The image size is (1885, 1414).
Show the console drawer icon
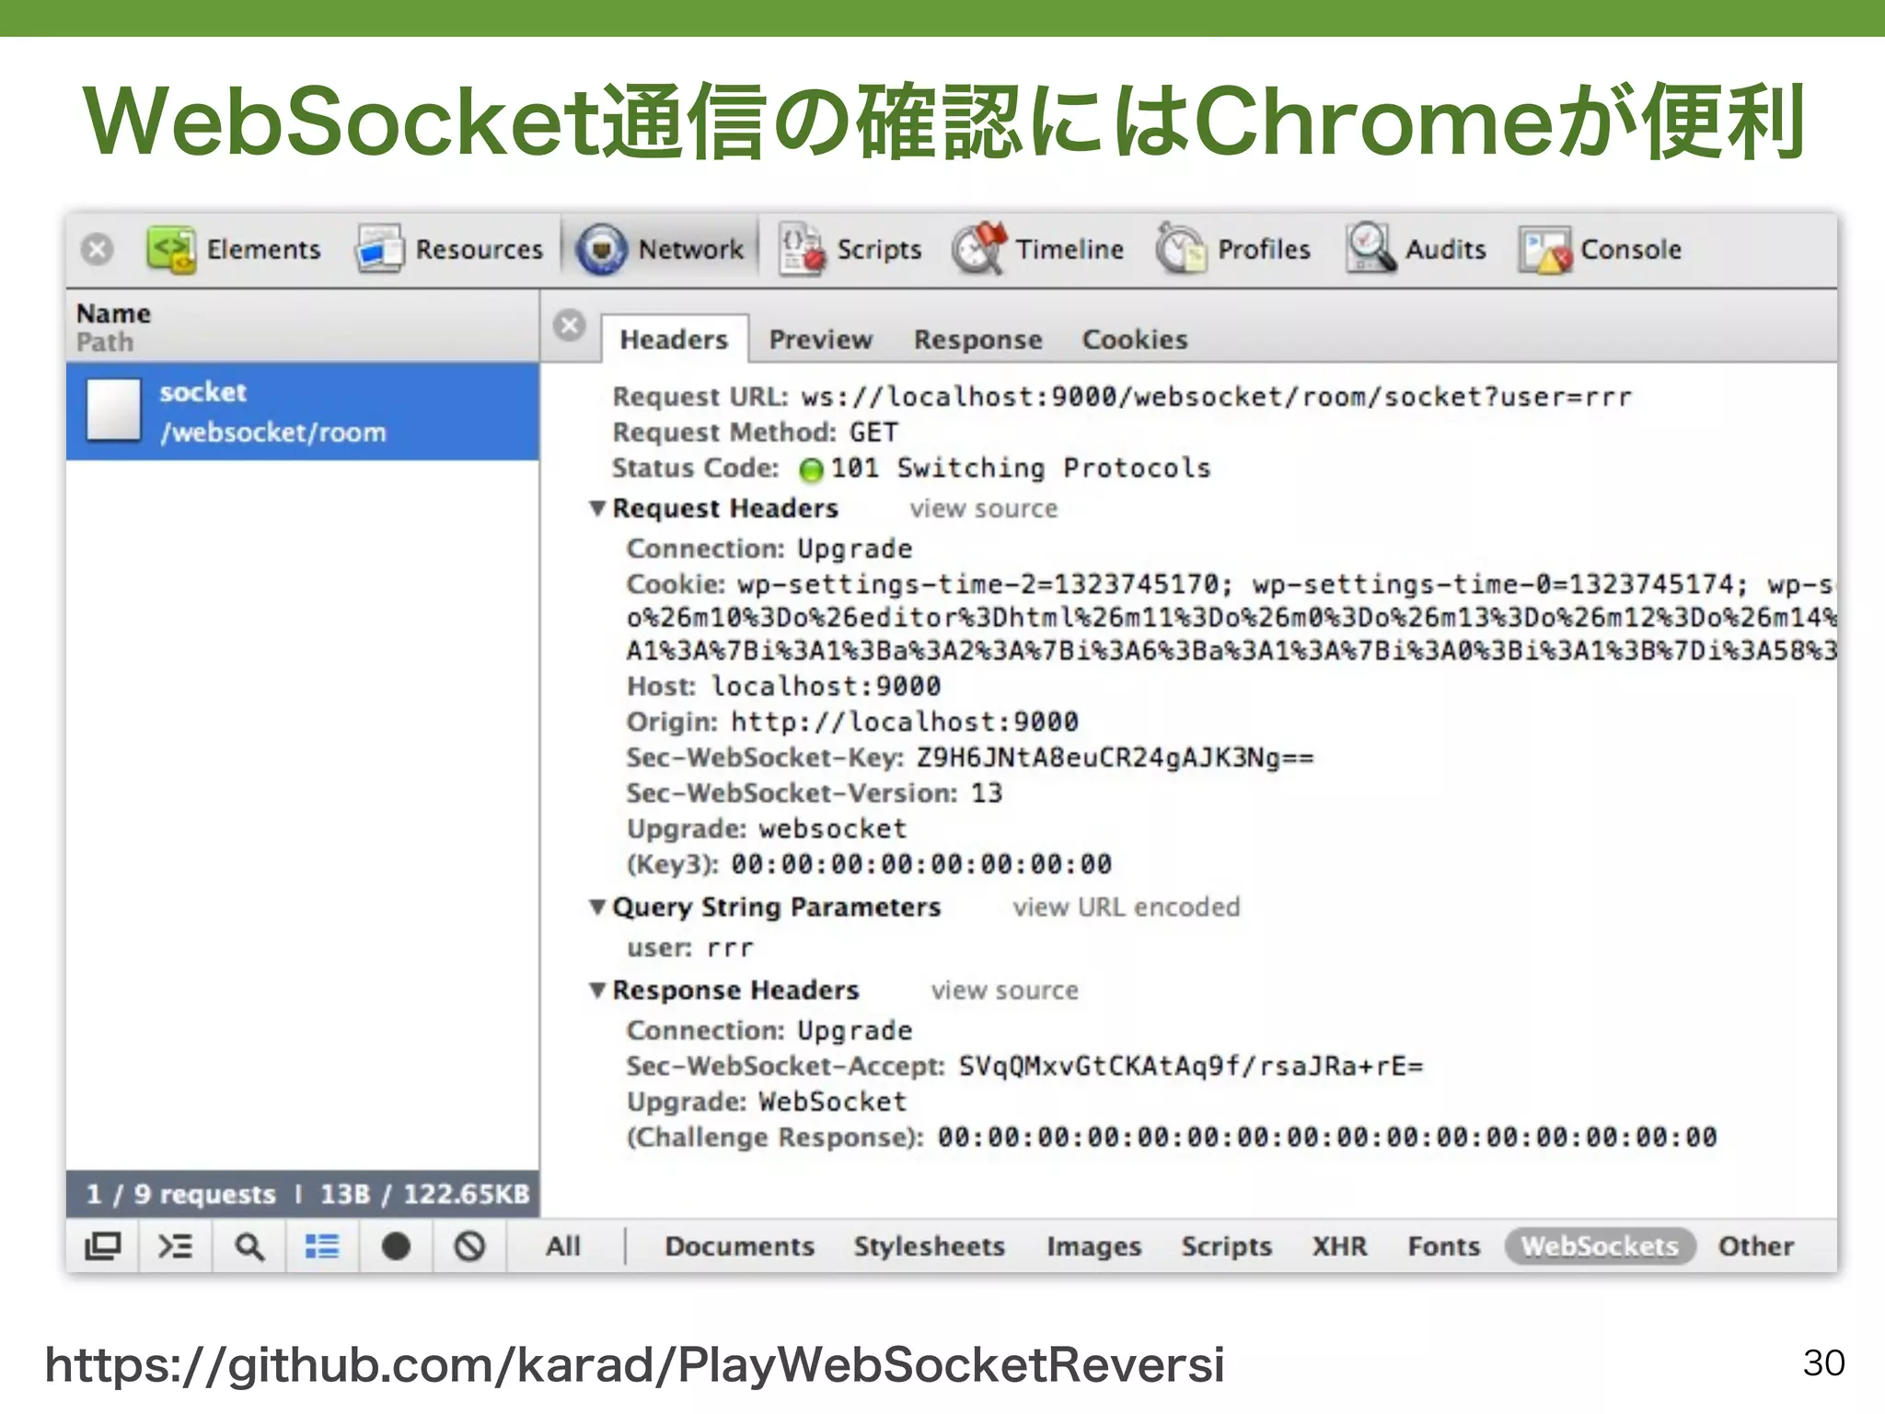(x=175, y=1246)
